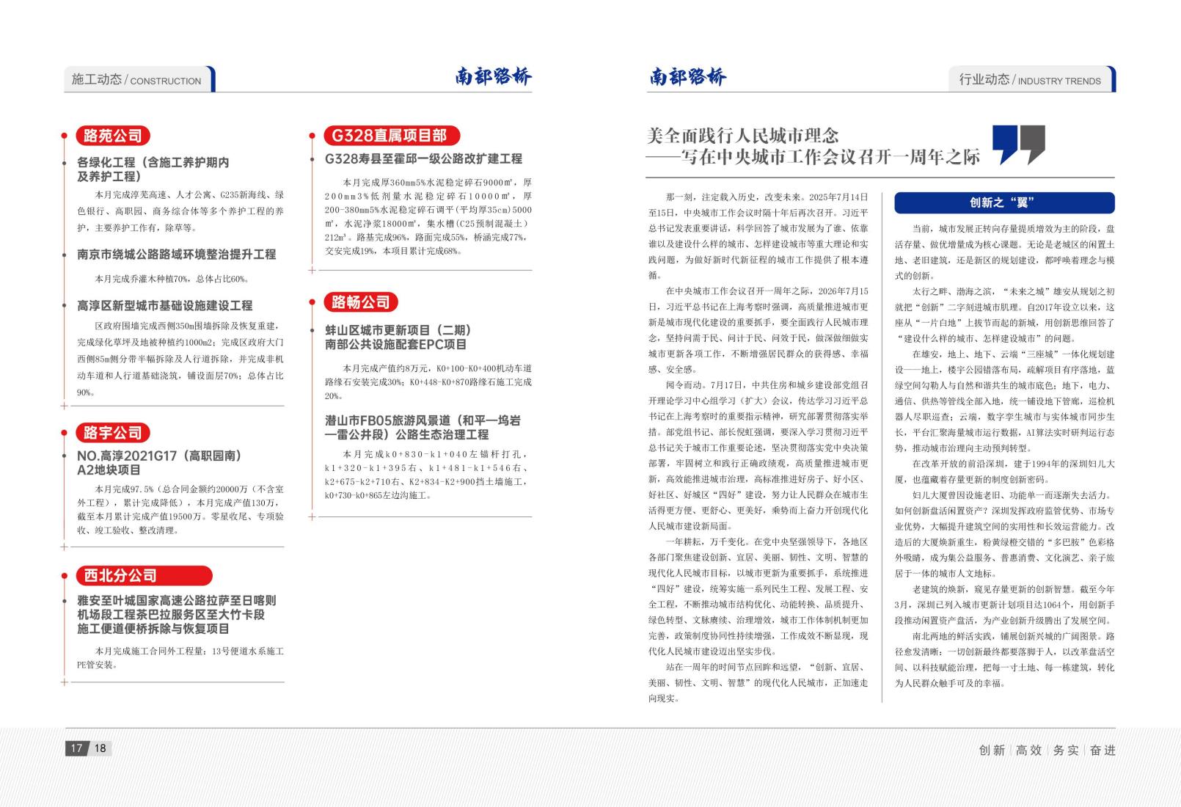The width and height of the screenshot is (1181, 807).
Task: Click the article title 美全面践行人民城市理念
Action: tap(742, 135)
